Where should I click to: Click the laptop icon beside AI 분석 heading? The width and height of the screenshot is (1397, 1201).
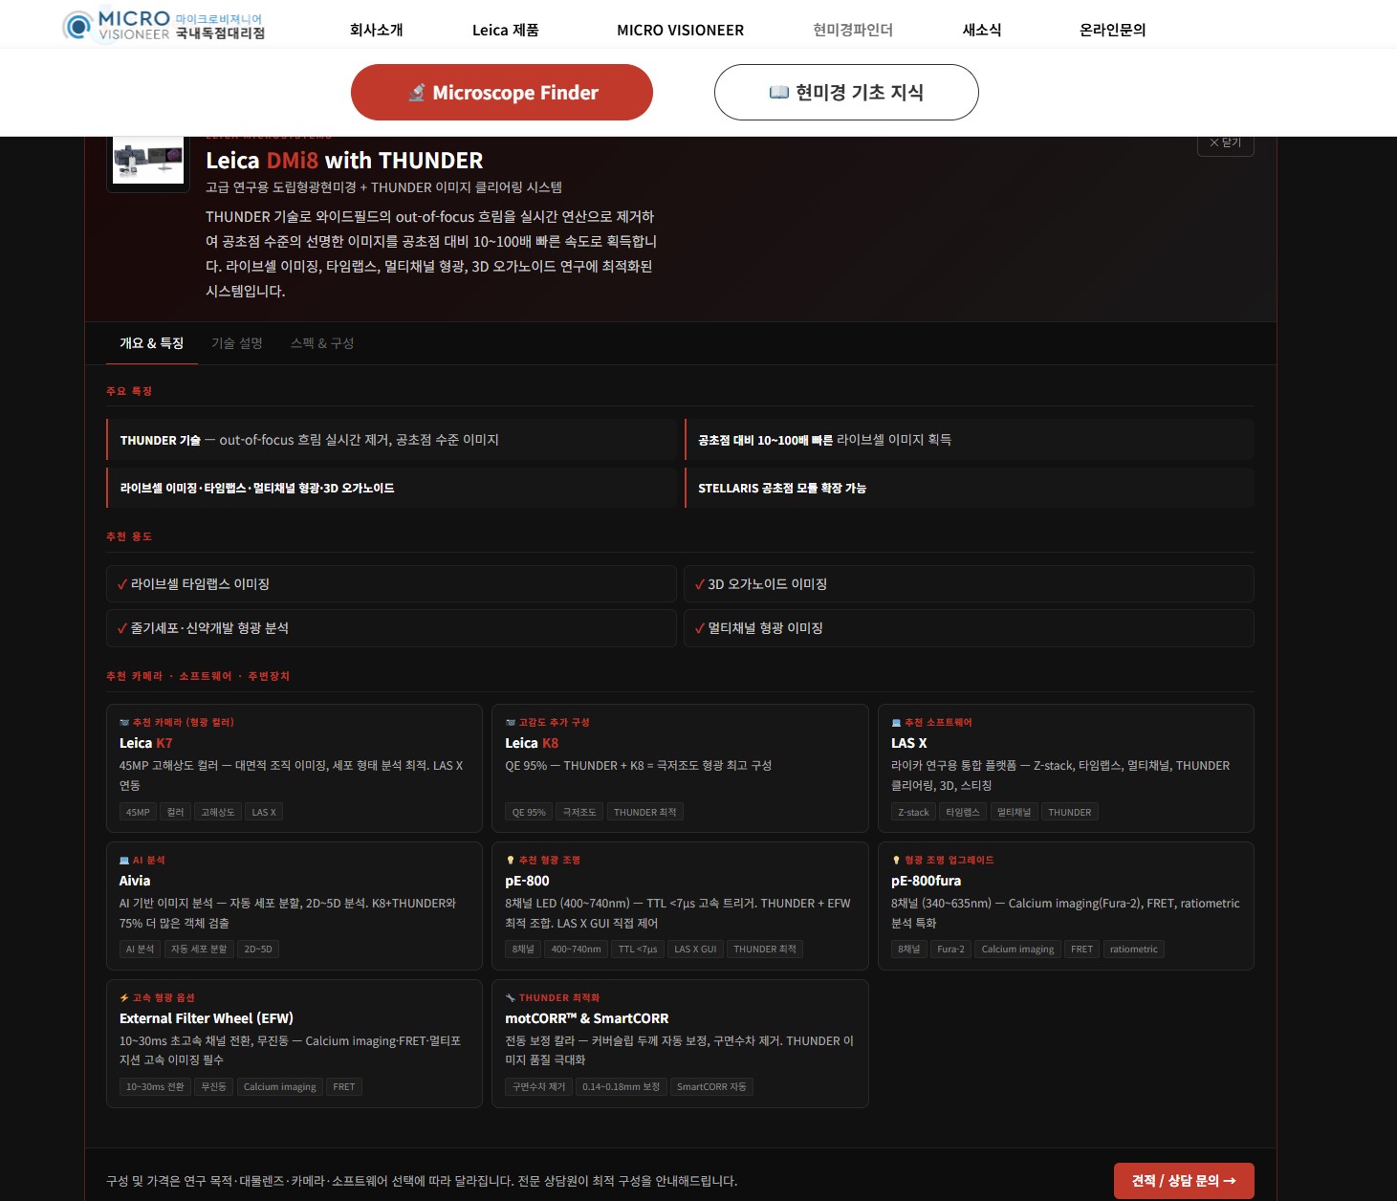pyautogui.click(x=124, y=860)
